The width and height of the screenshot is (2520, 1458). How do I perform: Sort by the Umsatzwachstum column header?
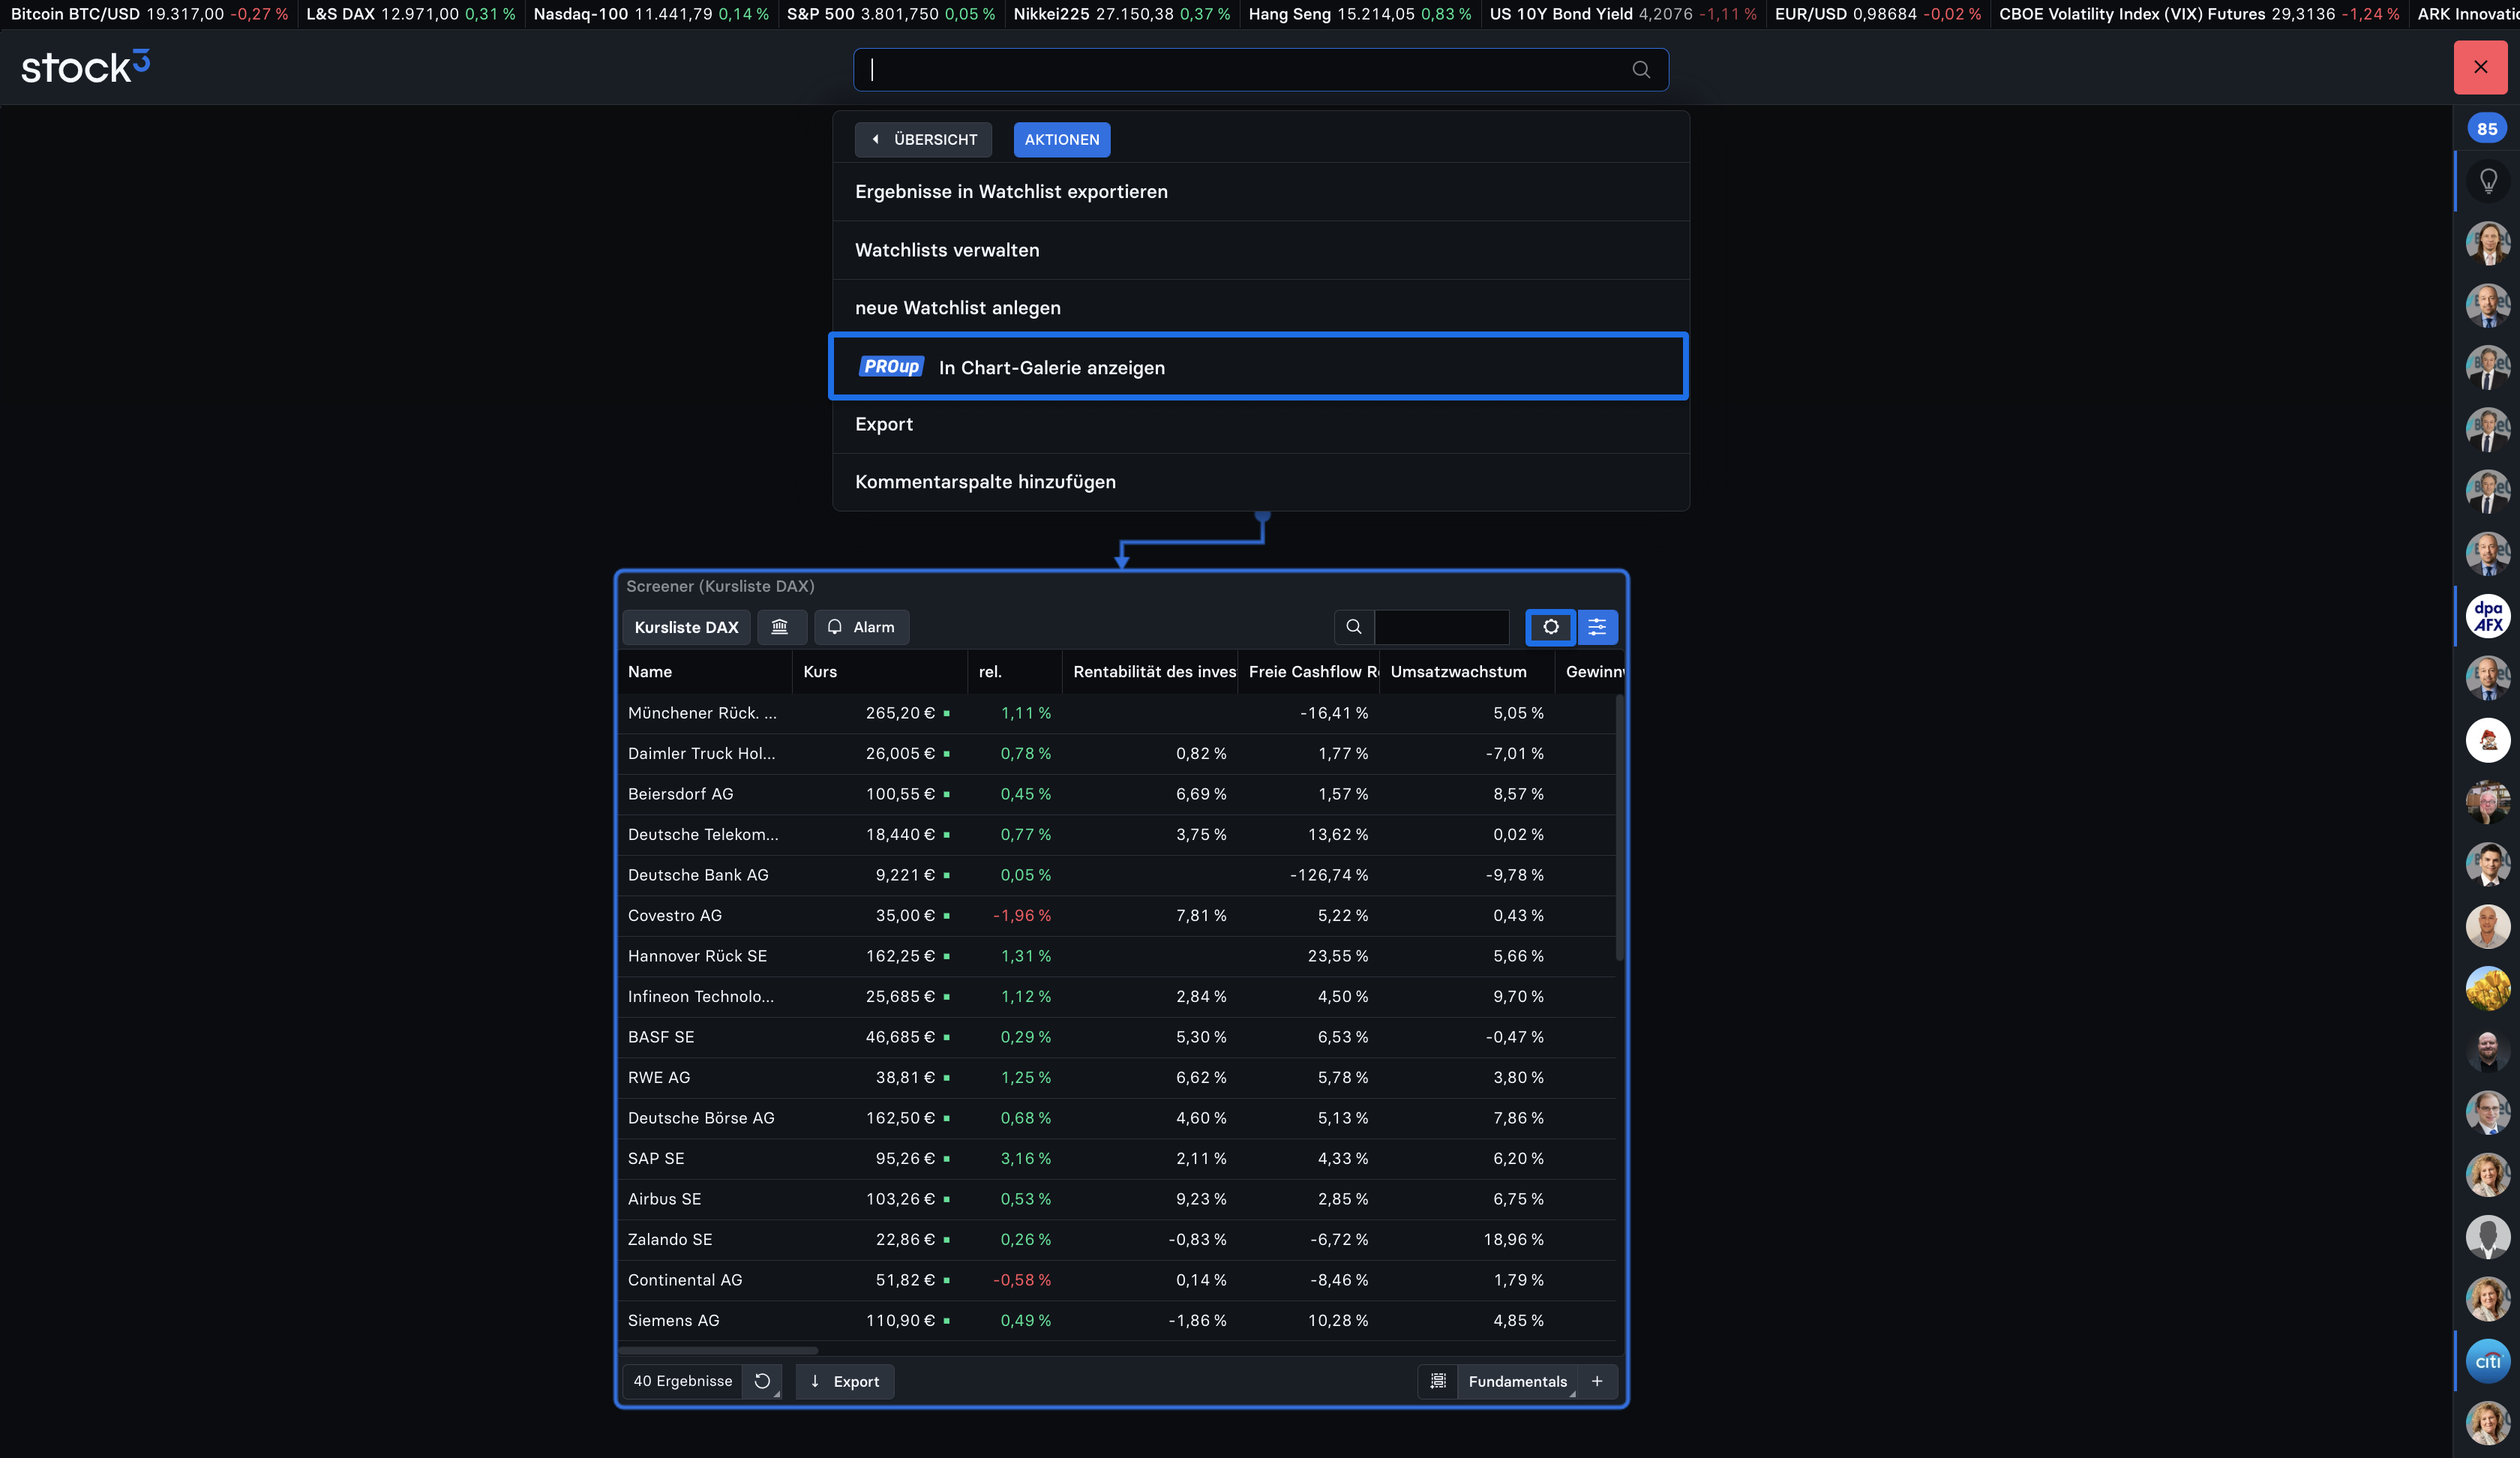click(x=1467, y=672)
